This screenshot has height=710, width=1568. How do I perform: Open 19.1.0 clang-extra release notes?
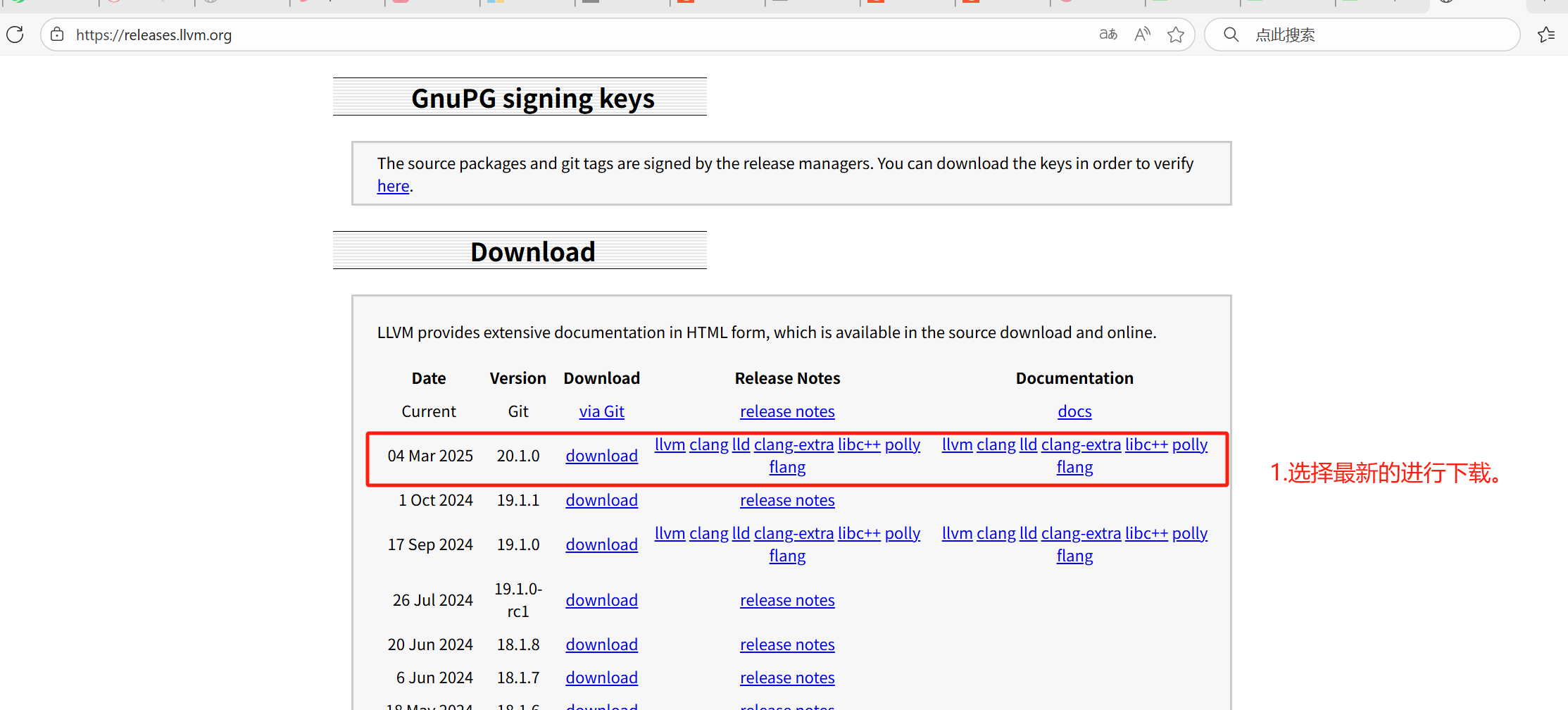coord(794,533)
